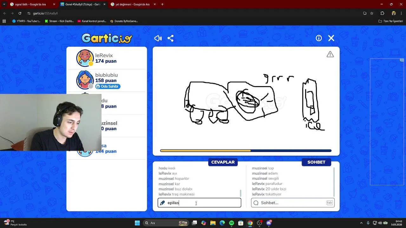This screenshot has width=406, height=228.
Task: Focus the answer input with 'epilas'
Action: pos(199,203)
